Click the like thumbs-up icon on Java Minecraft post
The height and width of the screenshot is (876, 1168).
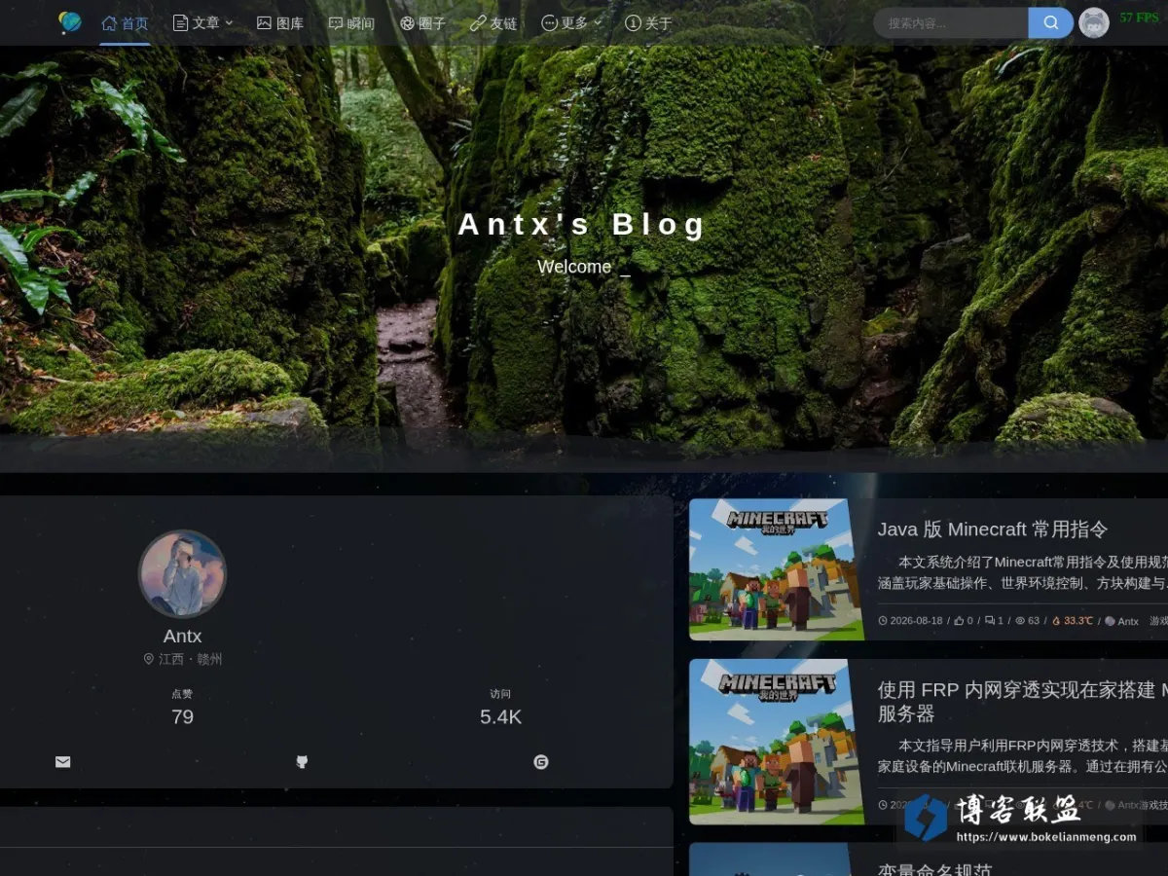959,621
